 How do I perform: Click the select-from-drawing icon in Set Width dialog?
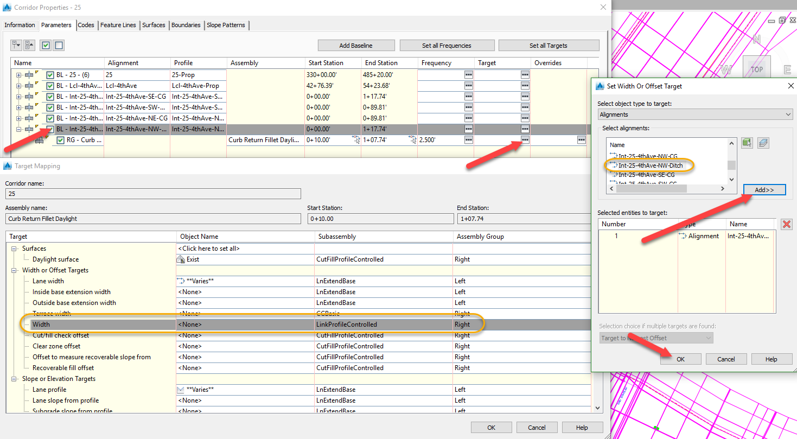pyautogui.click(x=747, y=143)
